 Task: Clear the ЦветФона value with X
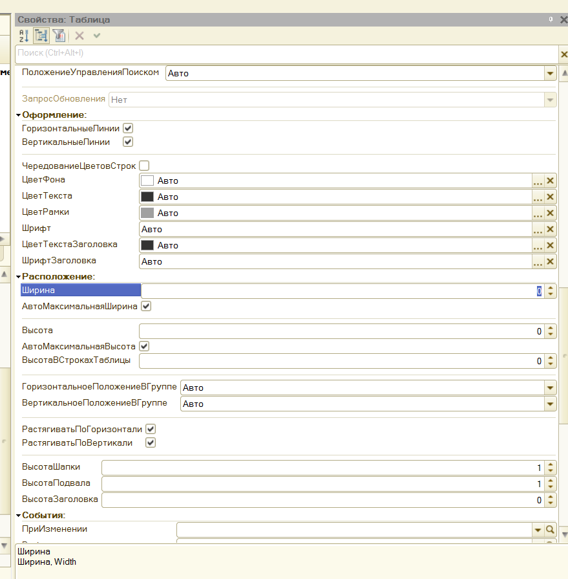tap(551, 181)
